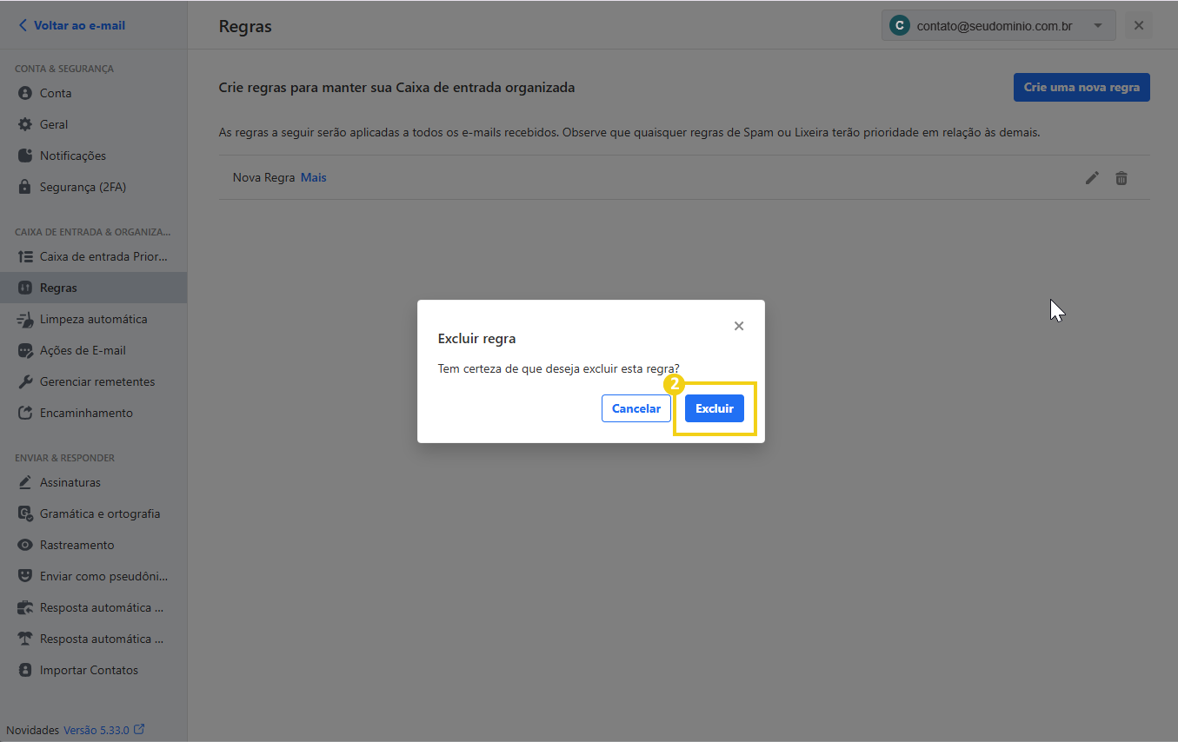Image resolution: width=1178 pixels, height=742 pixels.
Task: Cancel deleting the rule
Action: tap(636, 408)
